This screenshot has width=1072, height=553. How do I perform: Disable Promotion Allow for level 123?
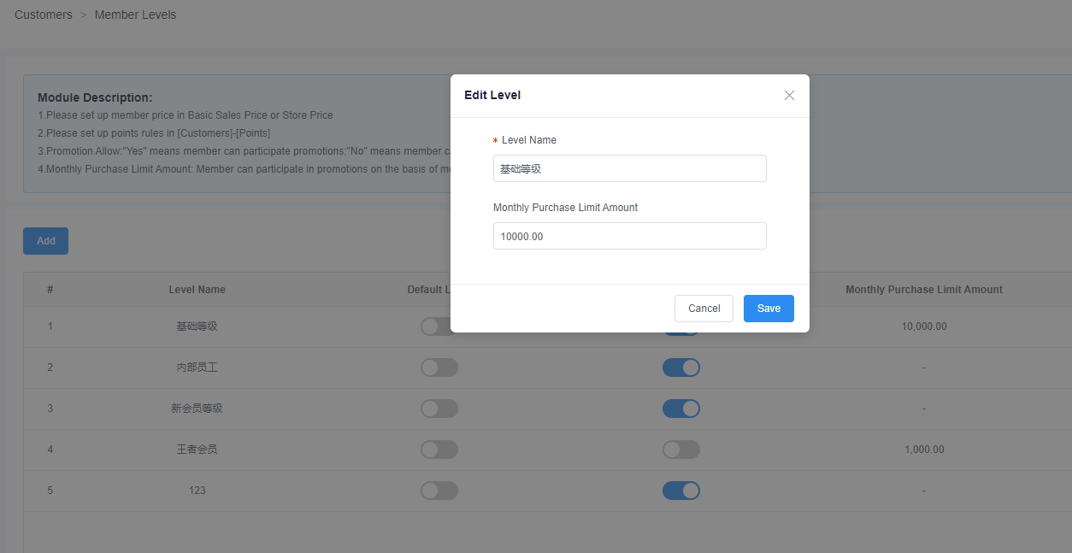pos(681,491)
